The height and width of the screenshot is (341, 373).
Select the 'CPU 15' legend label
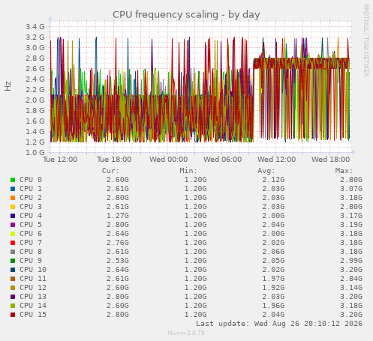click(33, 315)
